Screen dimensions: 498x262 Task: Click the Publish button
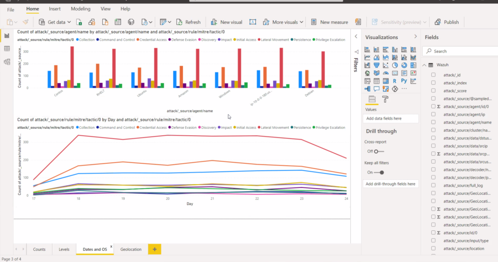pyautogui.click(x=446, y=22)
